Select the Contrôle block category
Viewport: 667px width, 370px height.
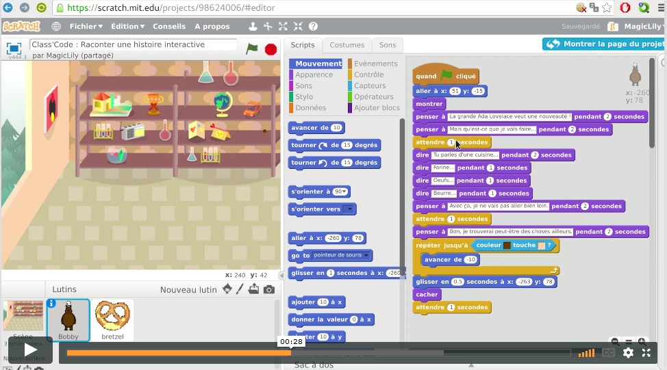click(x=368, y=75)
